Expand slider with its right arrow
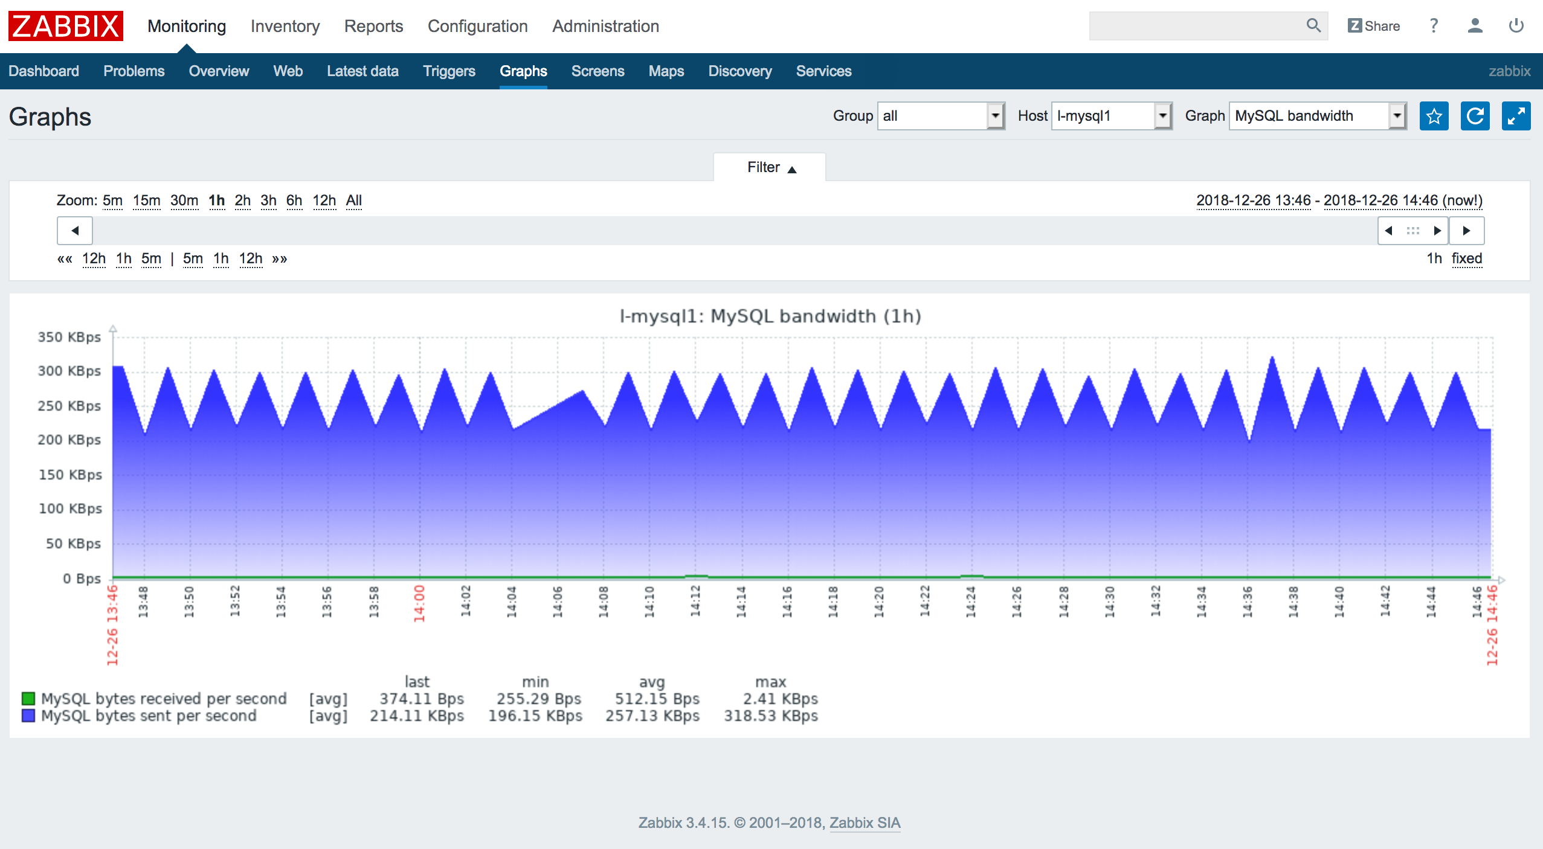Screen dimensions: 1543x849 [x=1438, y=231]
